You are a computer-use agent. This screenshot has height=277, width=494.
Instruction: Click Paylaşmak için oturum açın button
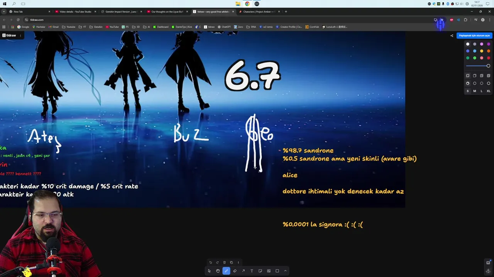(474, 35)
